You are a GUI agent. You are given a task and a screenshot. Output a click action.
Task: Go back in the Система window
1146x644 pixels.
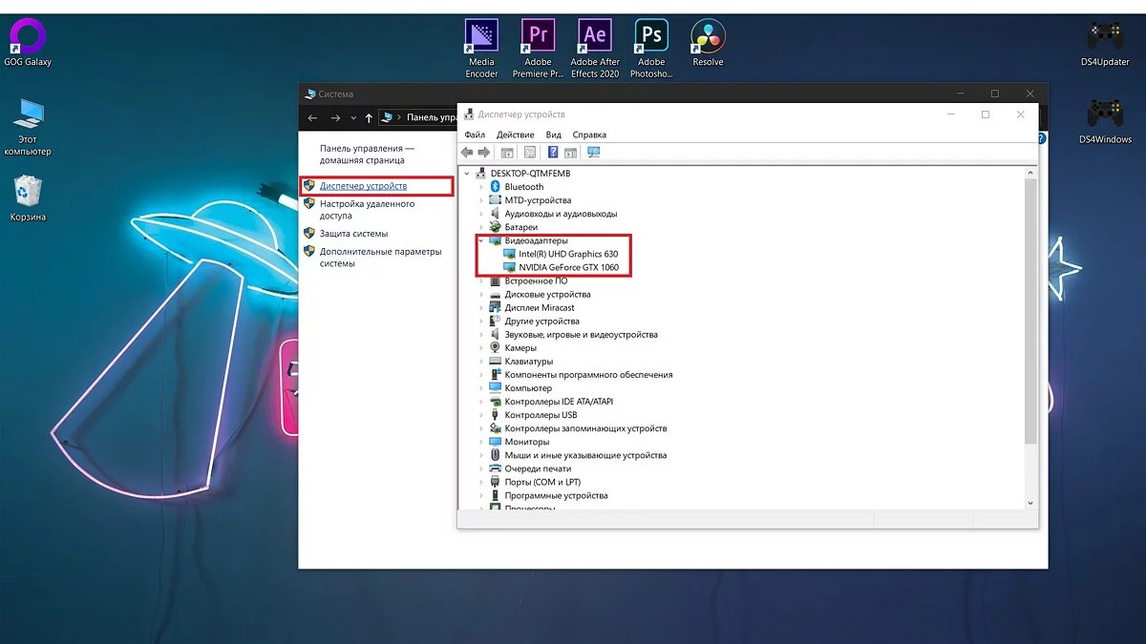(x=312, y=117)
